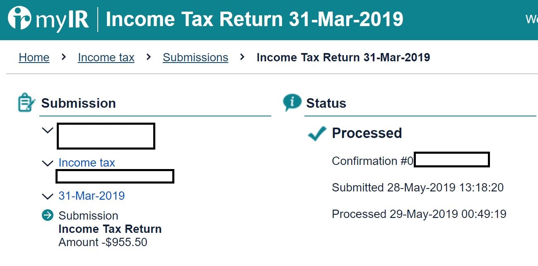Viewport: 538px width, 266px height.
Task: Open the Income tax account link
Action: tap(87, 163)
